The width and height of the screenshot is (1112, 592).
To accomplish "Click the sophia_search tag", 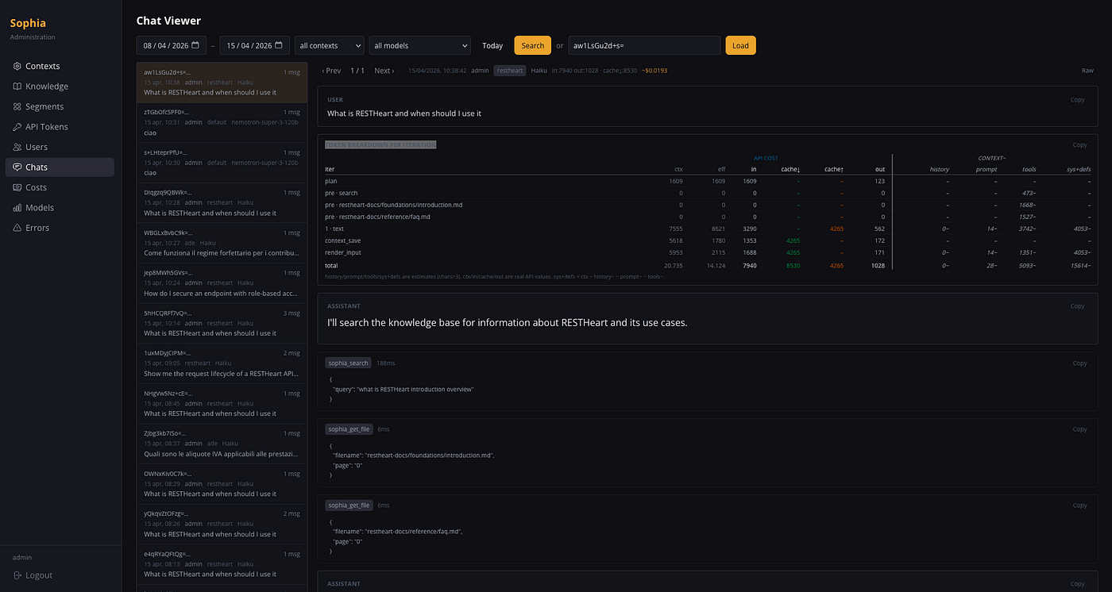I will click(x=349, y=363).
